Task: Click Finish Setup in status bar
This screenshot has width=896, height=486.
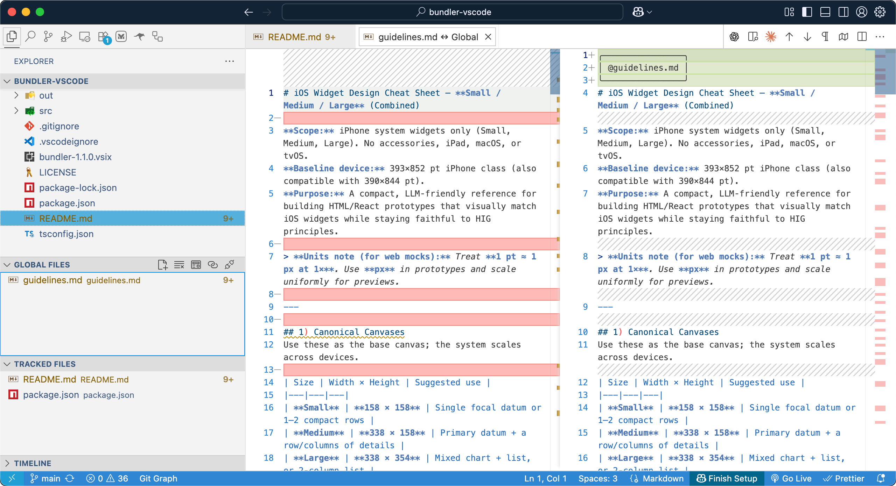Action: 727,478
